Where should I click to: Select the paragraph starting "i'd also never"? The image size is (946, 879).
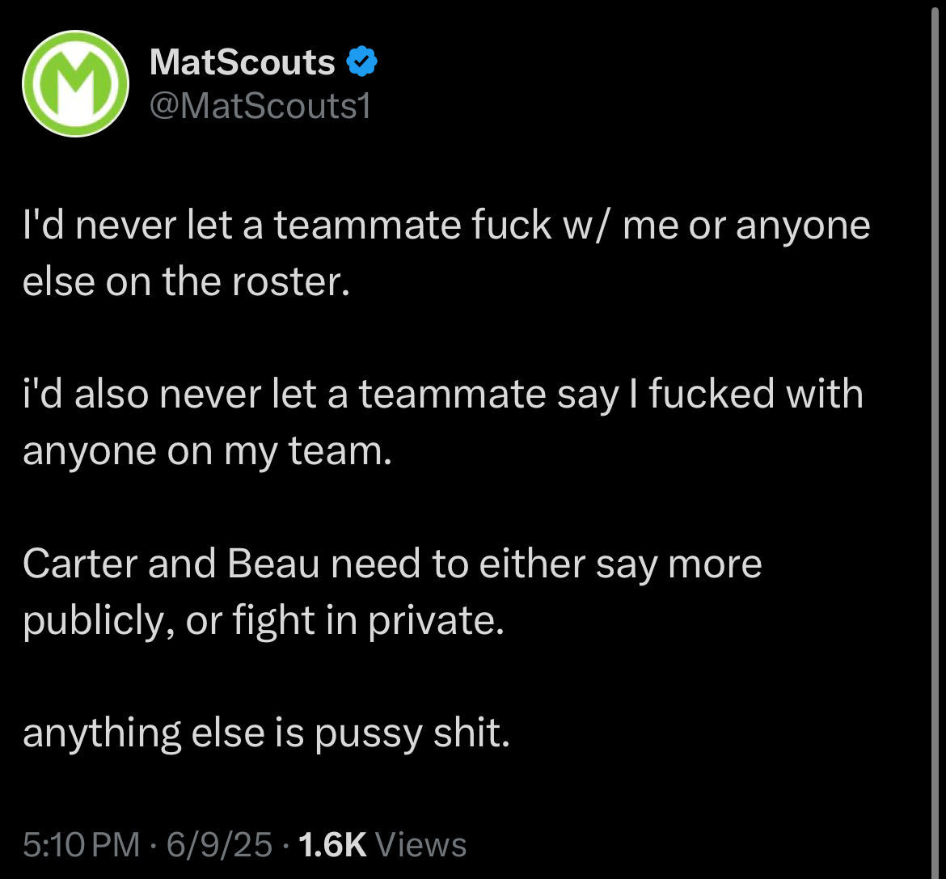pyautogui.click(x=443, y=422)
